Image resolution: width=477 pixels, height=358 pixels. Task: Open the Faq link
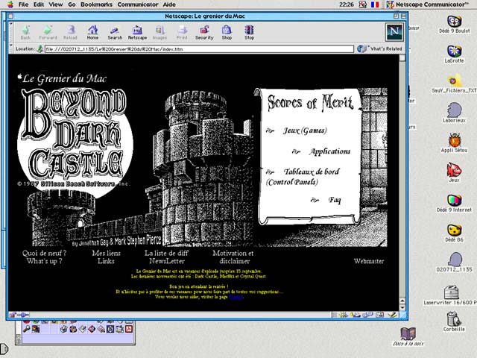tap(335, 200)
